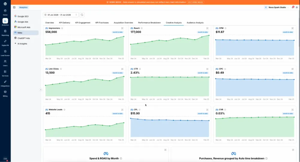Select Google SEO in the source list

click(25, 16)
